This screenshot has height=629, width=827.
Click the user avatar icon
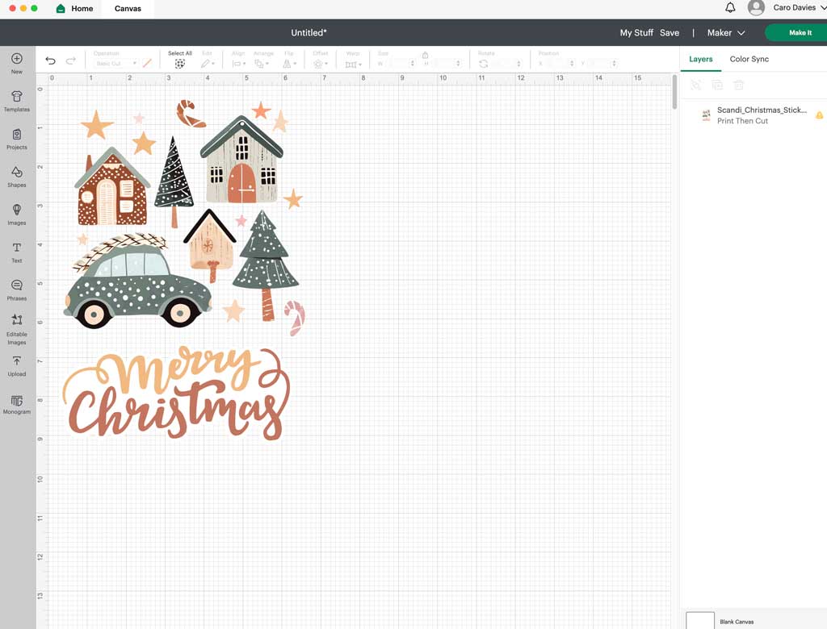coord(756,8)
